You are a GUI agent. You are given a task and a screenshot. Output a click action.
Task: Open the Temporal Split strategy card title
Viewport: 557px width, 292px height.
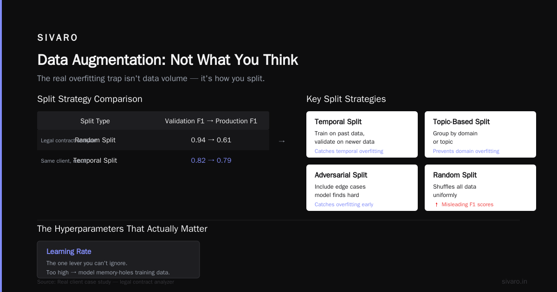[x=338, y=122]
